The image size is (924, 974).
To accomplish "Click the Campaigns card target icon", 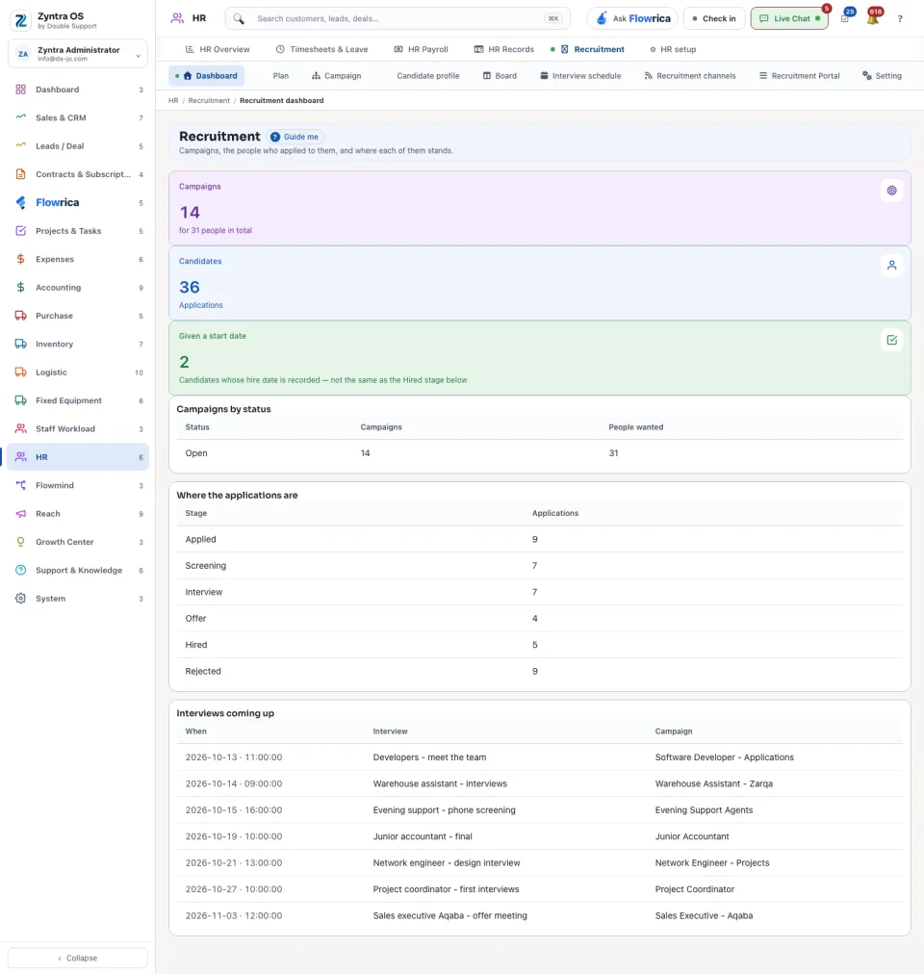I will pyautogui.click(x=891, y=191).
